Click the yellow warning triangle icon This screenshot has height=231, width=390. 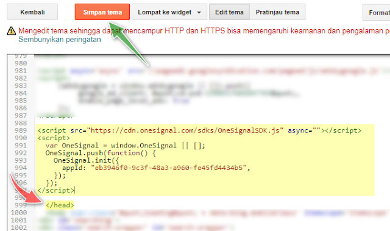[12, 31]
